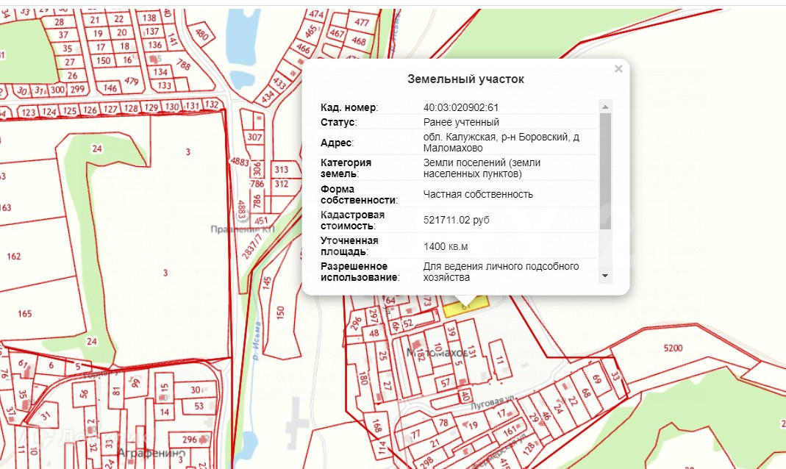This screenshot has width=786, height=469.
Task: Select cadastral number 40:03:020902:61 value
Action: 461,108
